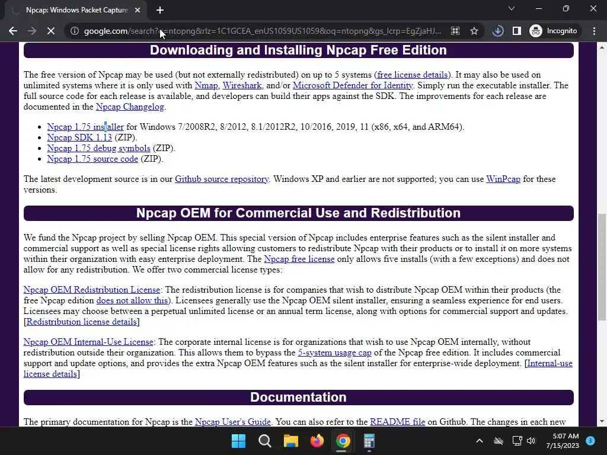Click the Chrome taskbar icon
Screen dimensions: 607x455
[x=343, y=441]
